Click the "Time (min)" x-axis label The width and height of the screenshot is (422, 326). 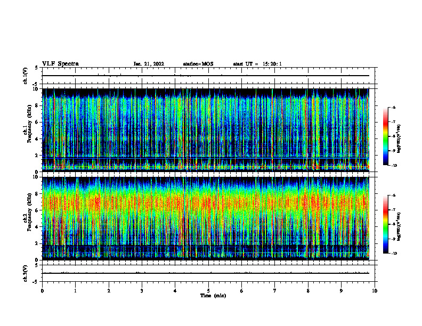pos(213,296)
